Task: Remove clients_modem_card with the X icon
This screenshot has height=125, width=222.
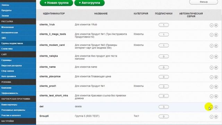Action: (216, 45)
